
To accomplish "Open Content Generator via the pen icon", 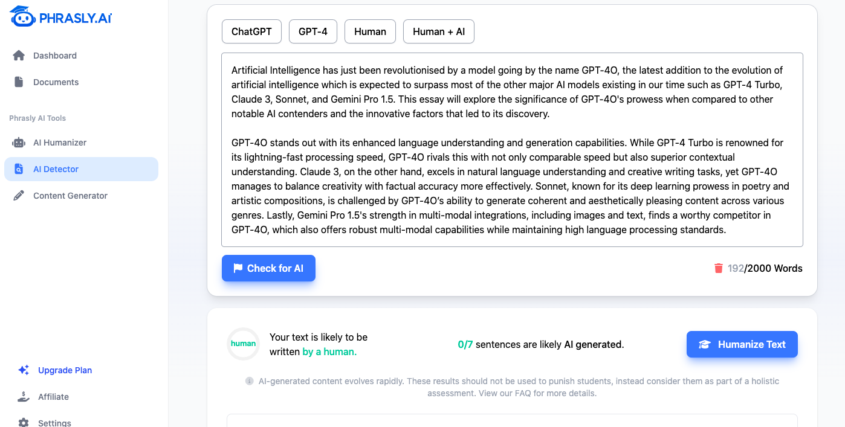I will 18,195.
